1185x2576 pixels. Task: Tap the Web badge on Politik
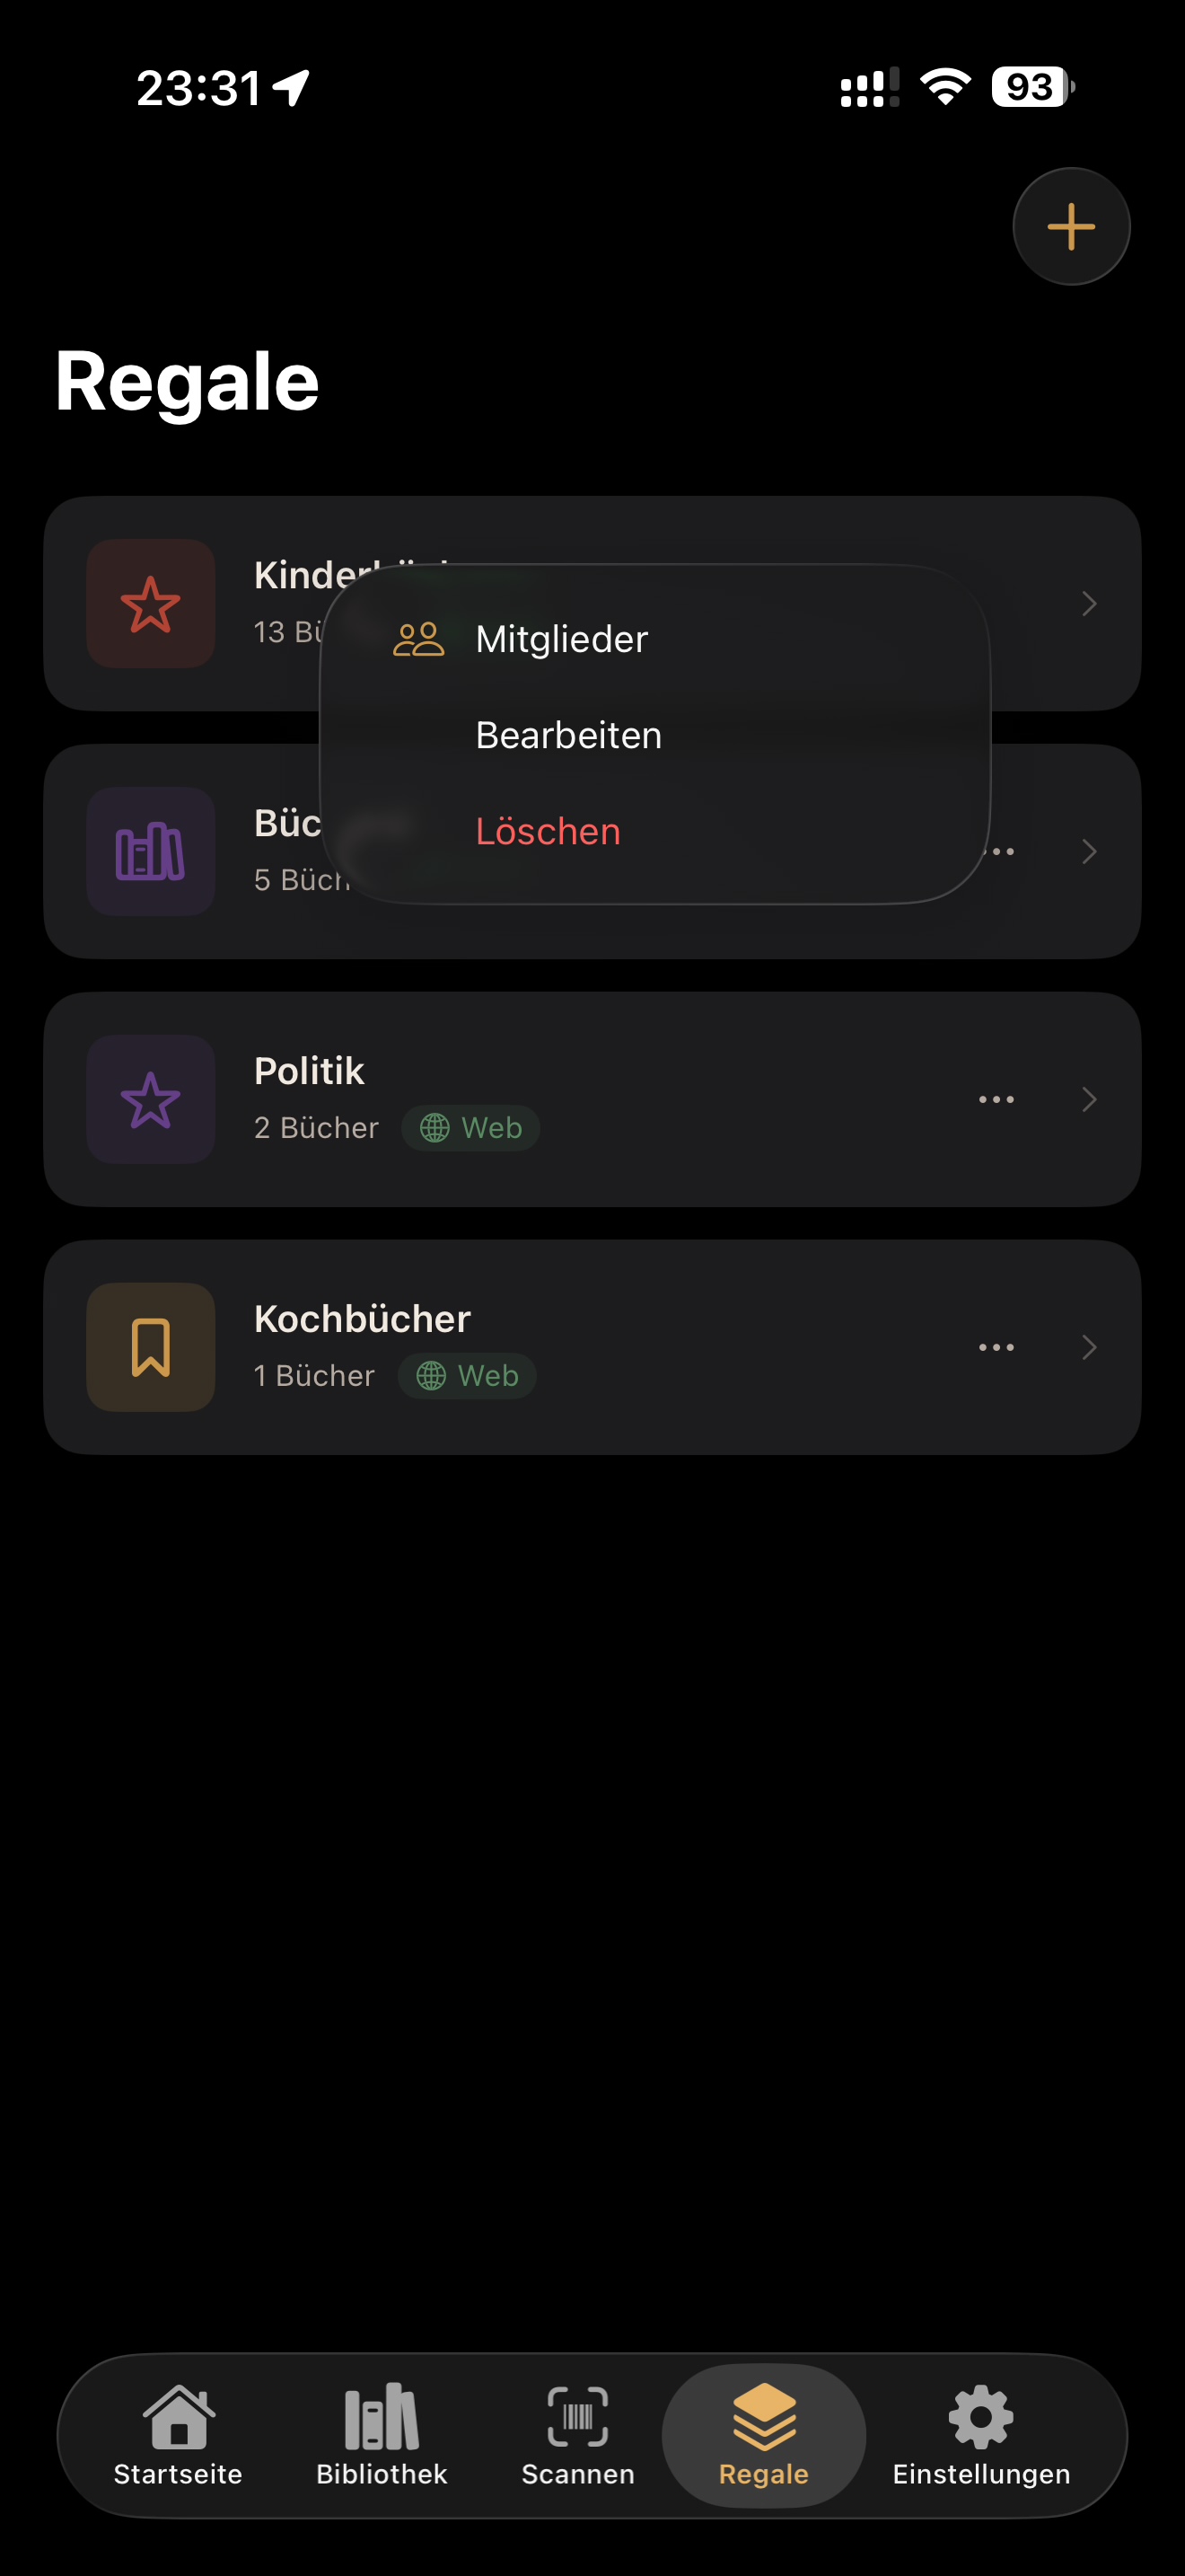(x=470, y=1128)
